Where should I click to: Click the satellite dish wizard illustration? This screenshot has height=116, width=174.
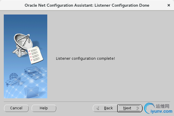26,56
